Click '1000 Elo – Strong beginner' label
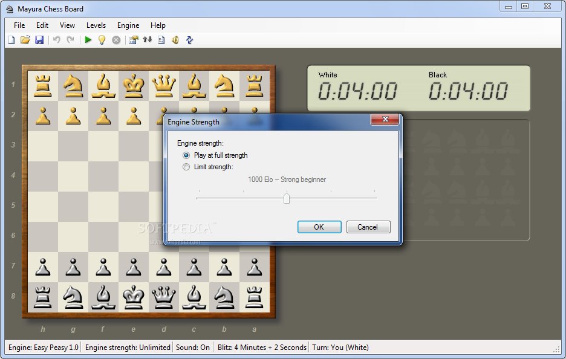Image resolution: width=566 pixels, height=359 pixels. (x=287, y=179)
